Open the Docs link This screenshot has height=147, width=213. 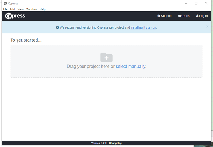pyautogui.click(x=184, y=16)
